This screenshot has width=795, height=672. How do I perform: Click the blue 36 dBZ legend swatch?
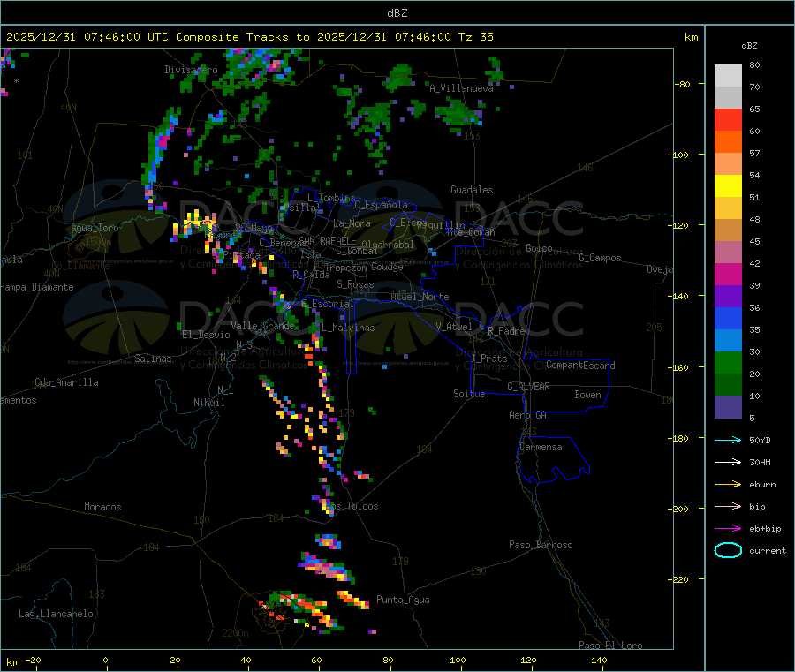coord(728,318)
